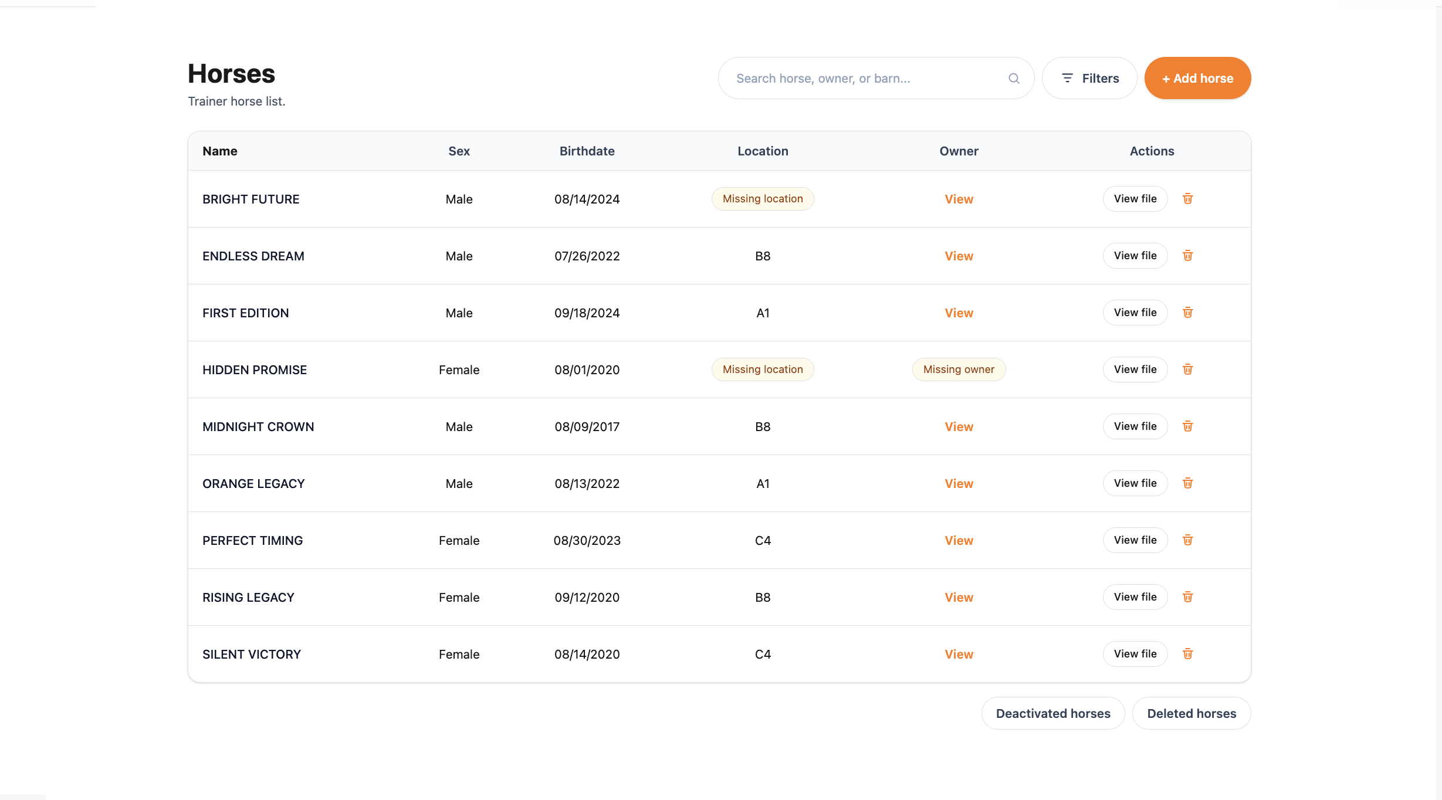Select the MIDNIGHT CROWN horse name
Viewport: 1442px width, 800px height.
pyautogui.click(x=258, y=427)
